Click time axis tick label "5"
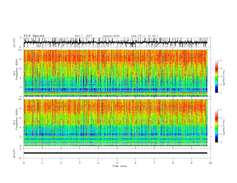The width and height of the screenshot is (237, 183). point(117,163)
